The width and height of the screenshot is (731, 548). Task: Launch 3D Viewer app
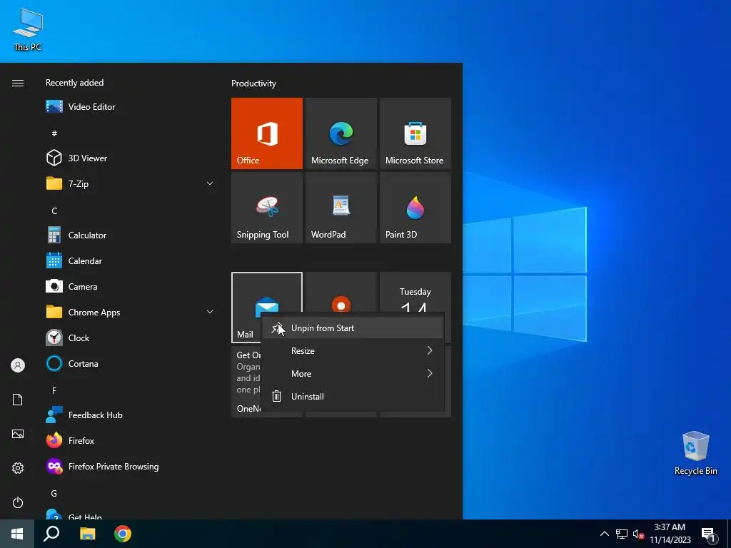click(x=130, y=158)
